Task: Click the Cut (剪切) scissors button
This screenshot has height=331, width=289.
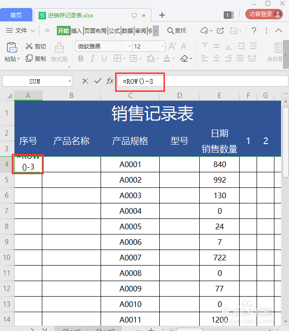Action: [x=36, y=46]
